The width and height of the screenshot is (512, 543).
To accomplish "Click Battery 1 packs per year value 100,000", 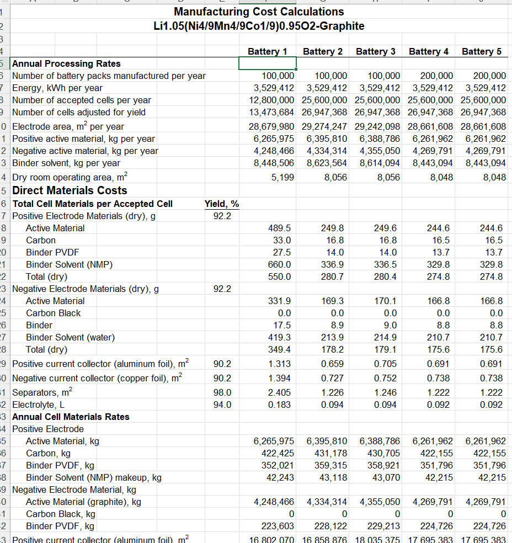I will click(278, 76).
